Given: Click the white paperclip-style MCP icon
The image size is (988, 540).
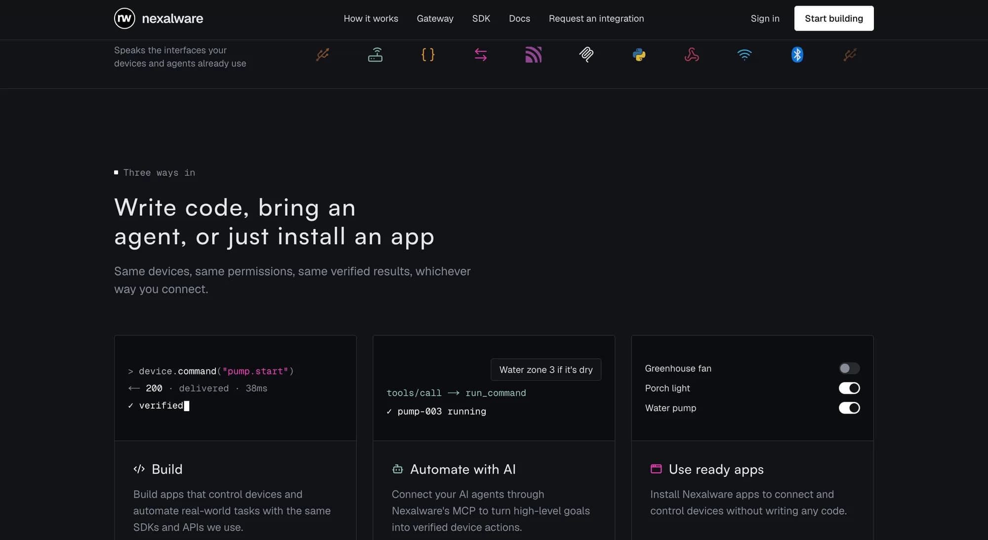Looking at the screenshot, I should coord(586,54).
